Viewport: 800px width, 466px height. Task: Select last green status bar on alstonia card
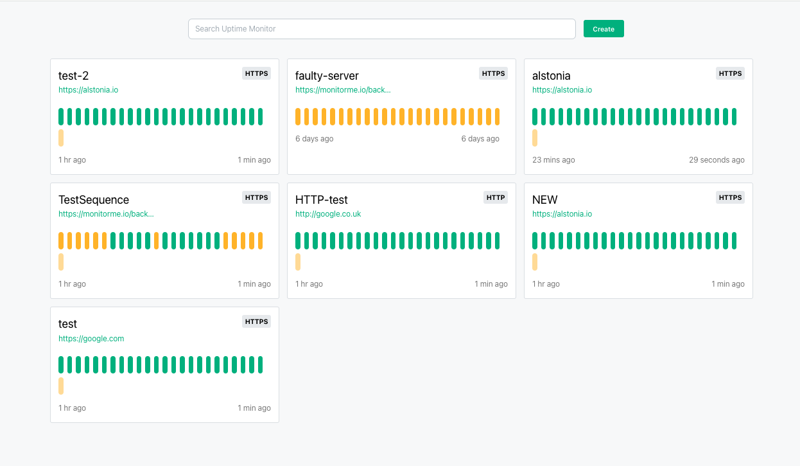pyautogui.click(x=734, y=116)
